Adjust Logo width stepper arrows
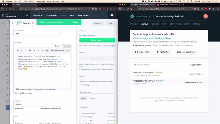This screenshot has width=220, height=124. tap(60, 34)
